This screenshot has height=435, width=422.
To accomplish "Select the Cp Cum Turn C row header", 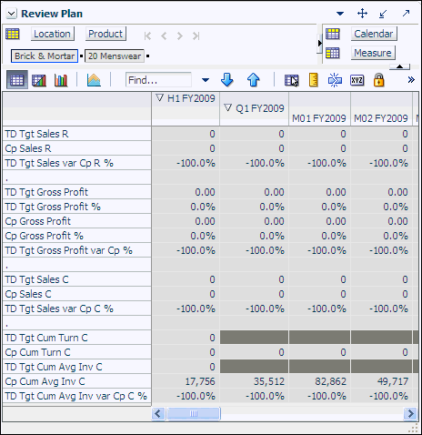I will (x=77, y=352).
